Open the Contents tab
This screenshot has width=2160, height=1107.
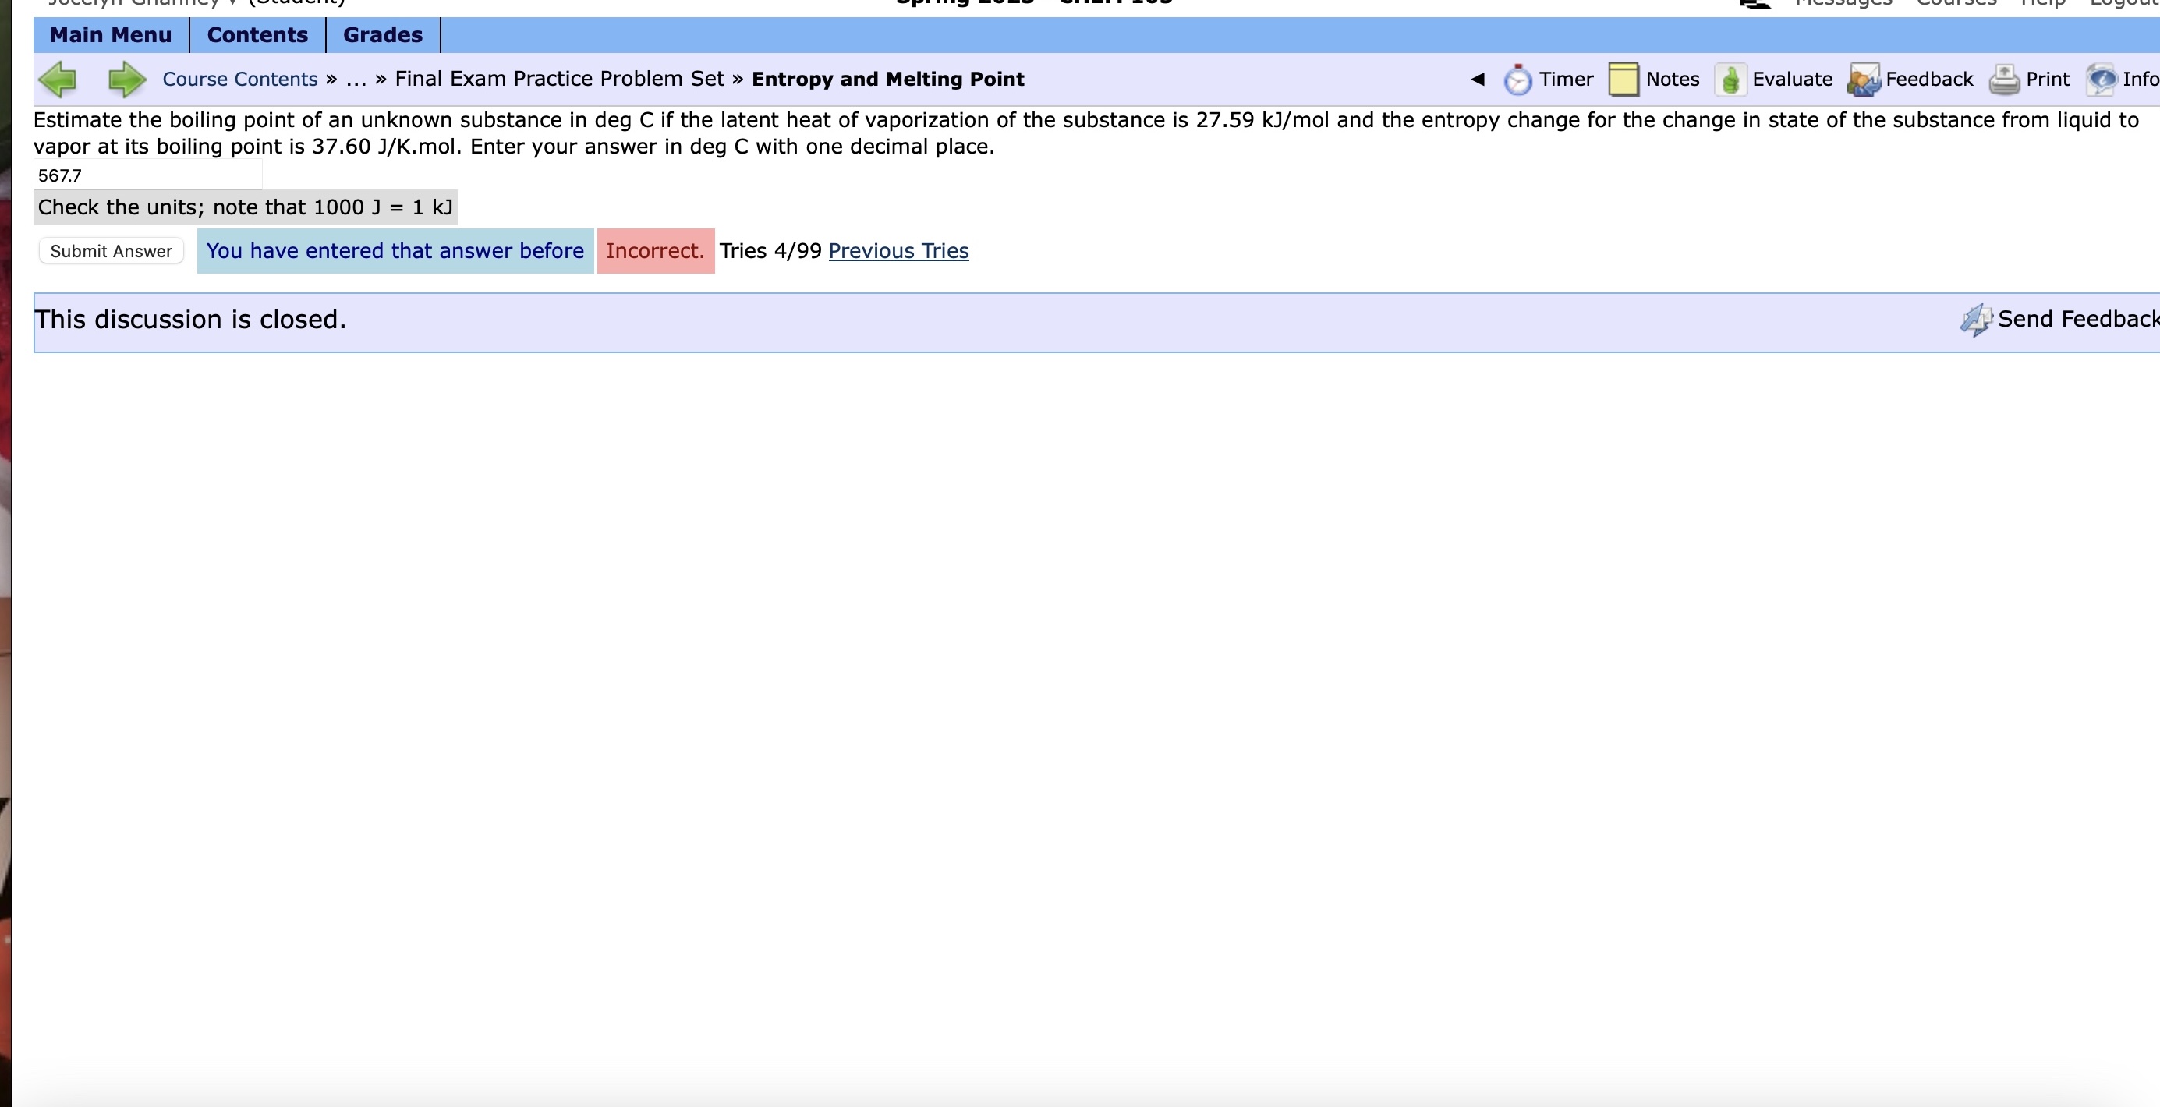tap(257, 35)
